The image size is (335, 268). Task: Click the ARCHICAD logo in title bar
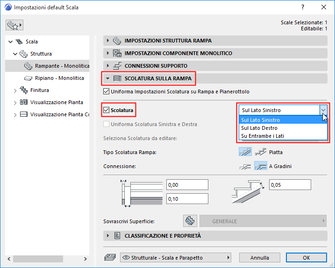[x=8, y=7]
